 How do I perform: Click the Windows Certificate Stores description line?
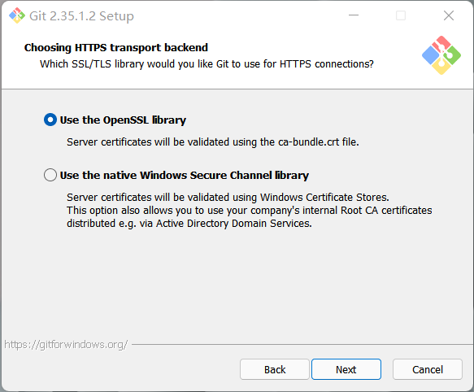pos(228,198)
